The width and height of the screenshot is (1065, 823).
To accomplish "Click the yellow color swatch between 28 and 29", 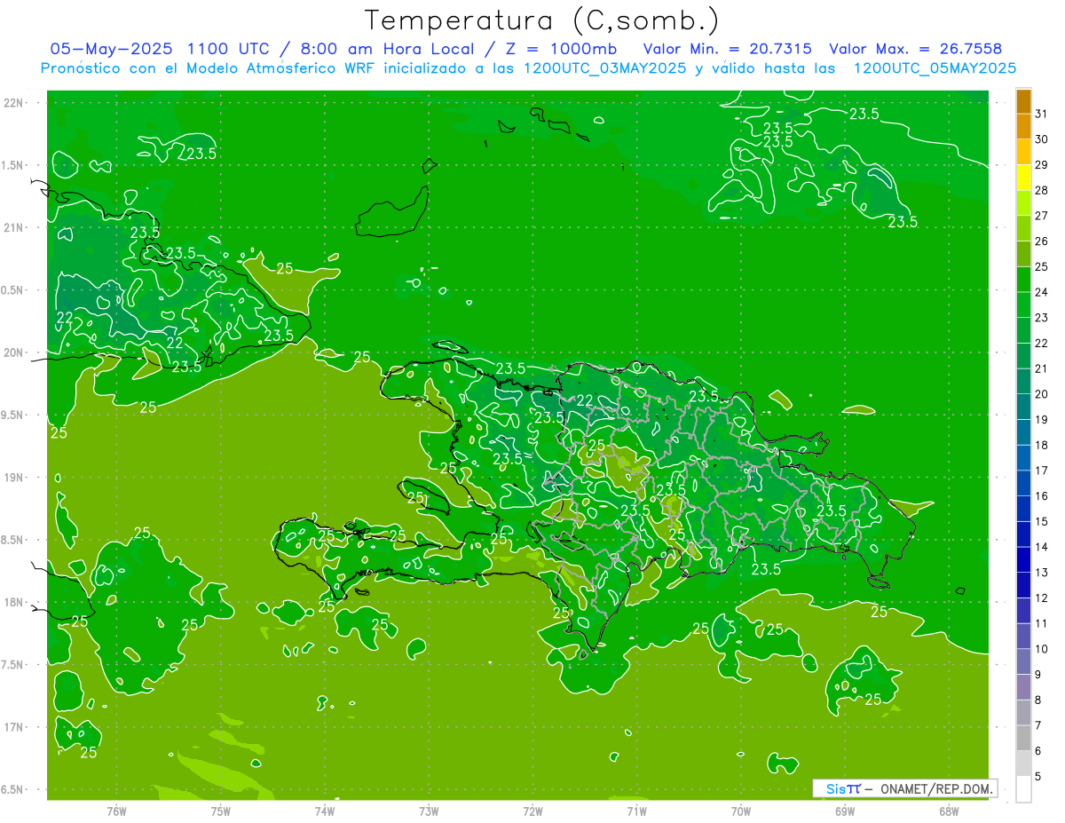I will pyautogui.click(x=1023, y=178).
